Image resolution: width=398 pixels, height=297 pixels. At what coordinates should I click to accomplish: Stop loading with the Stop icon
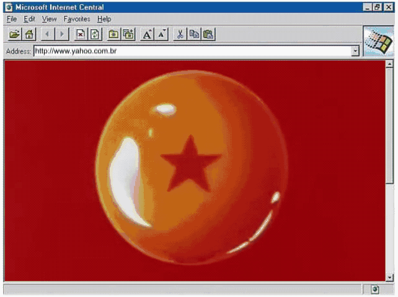(81, 34)
